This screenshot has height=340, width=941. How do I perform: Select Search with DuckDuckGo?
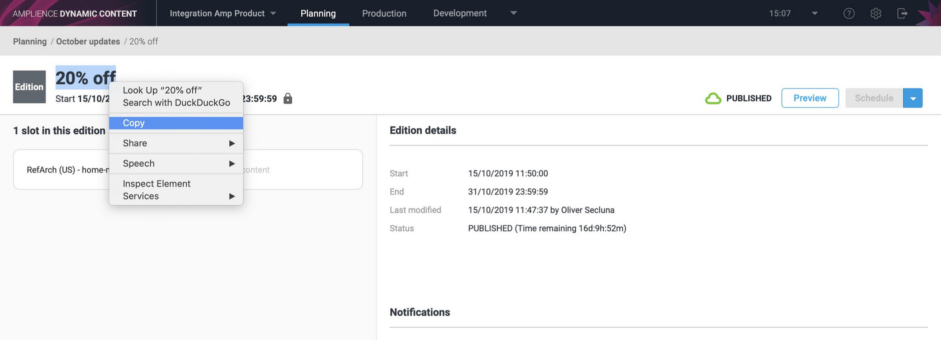coord(176,102)
